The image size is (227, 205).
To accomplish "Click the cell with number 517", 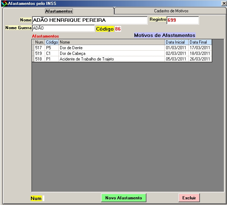I will point(39,48).
